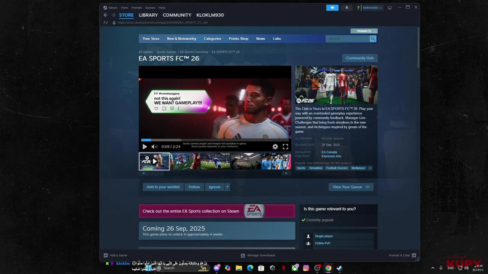Screen dimensions: 488x274
Task: Open the Friends menu
Action: [x=136, y=8]
